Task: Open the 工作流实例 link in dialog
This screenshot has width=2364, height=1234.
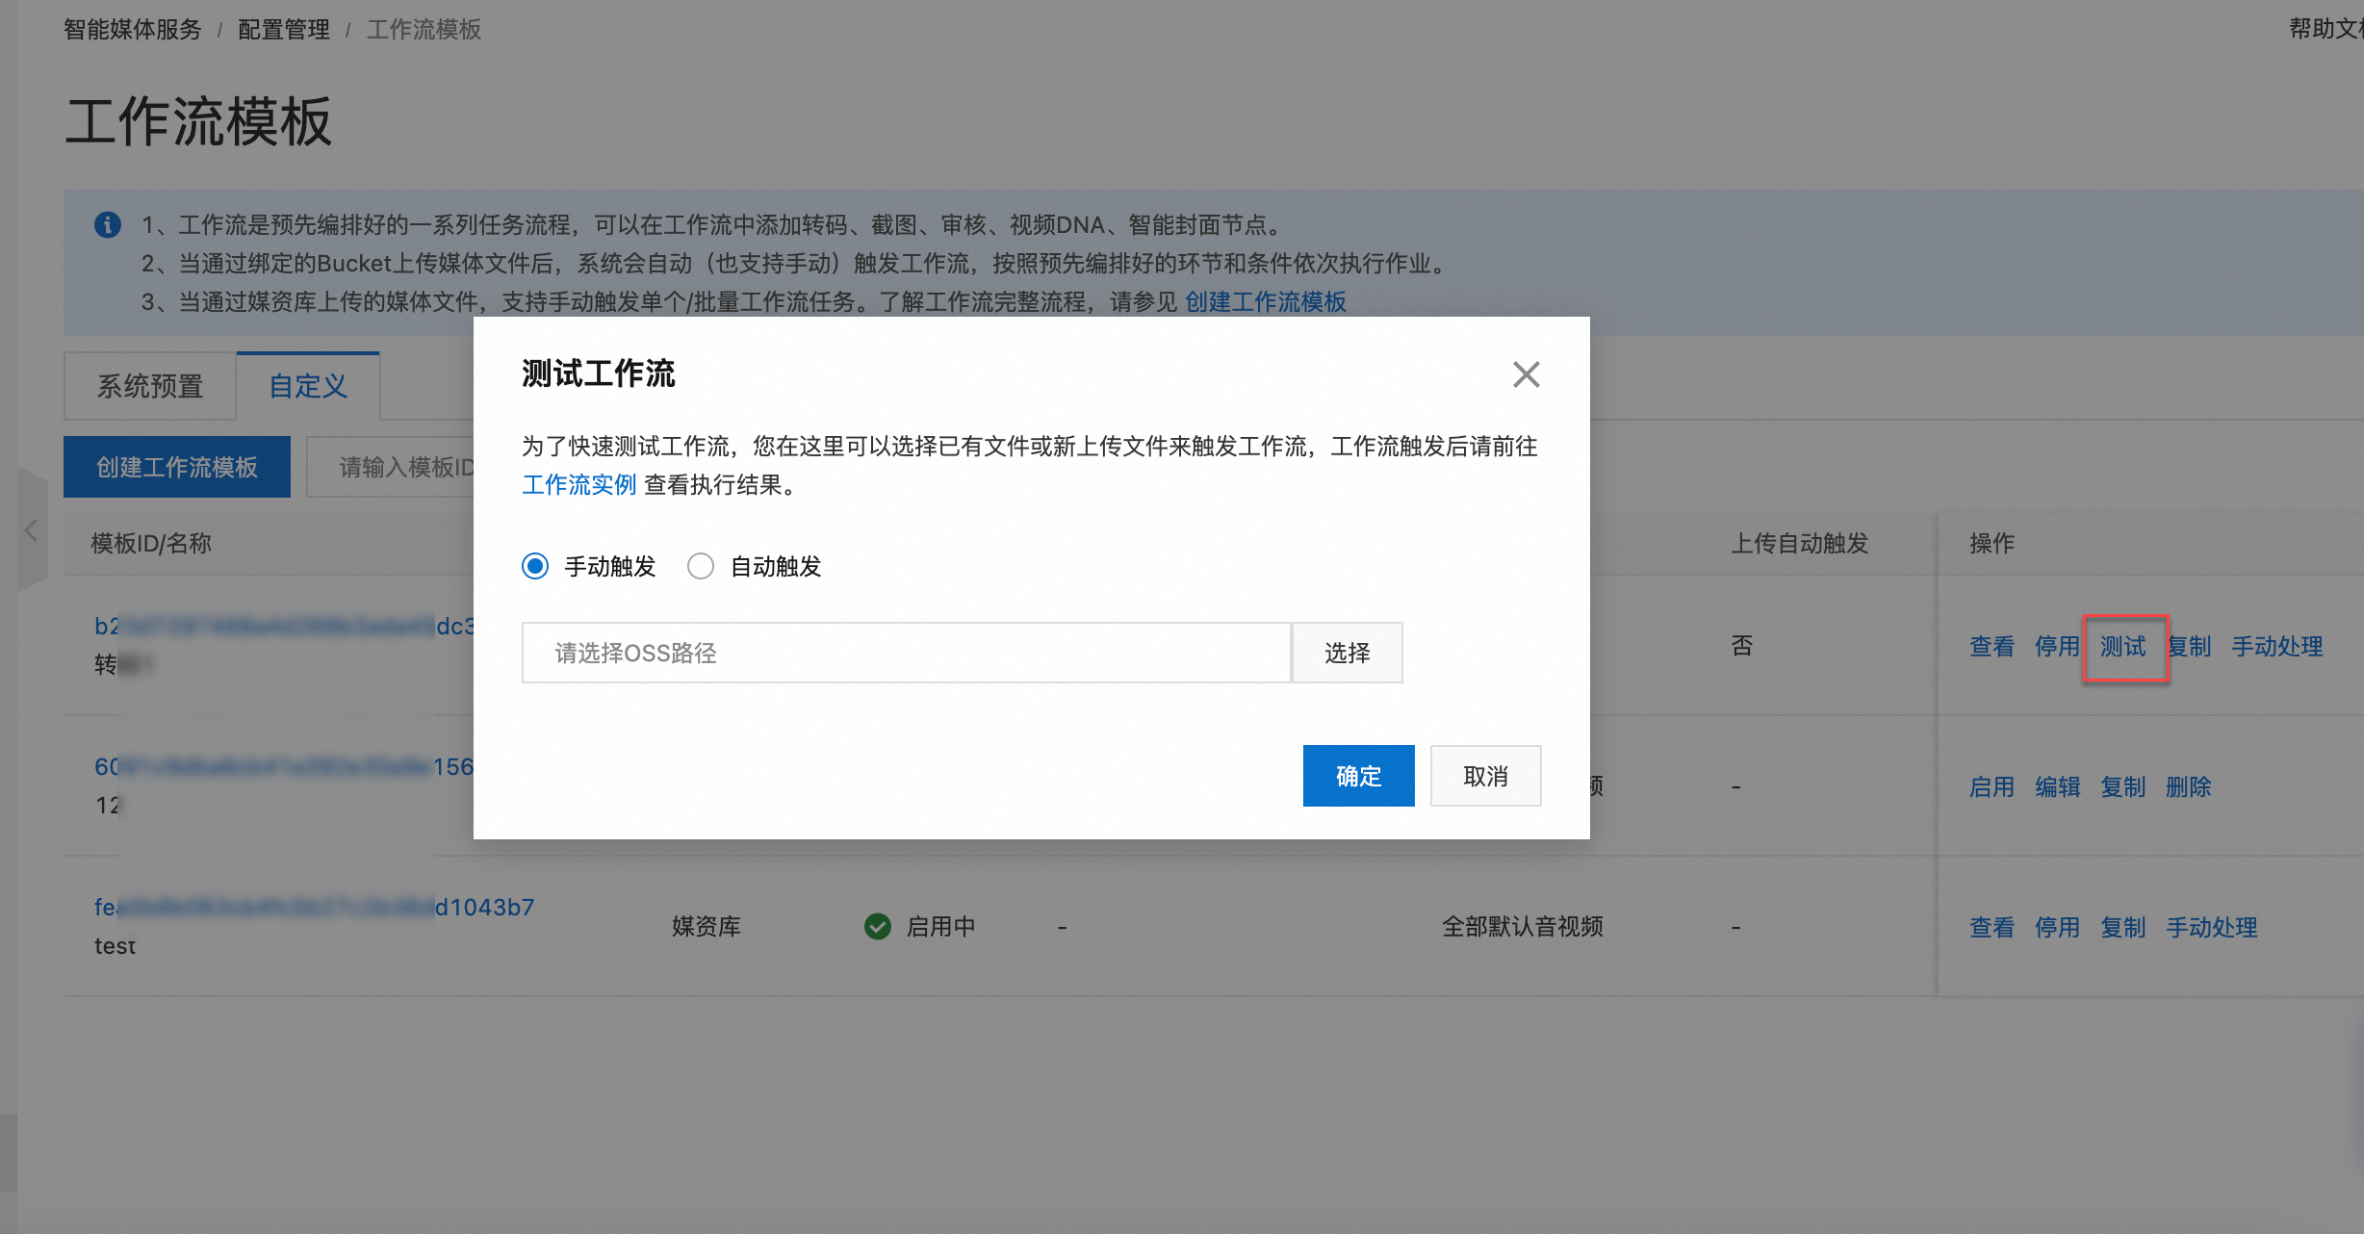Action: [x=578, y=484]
